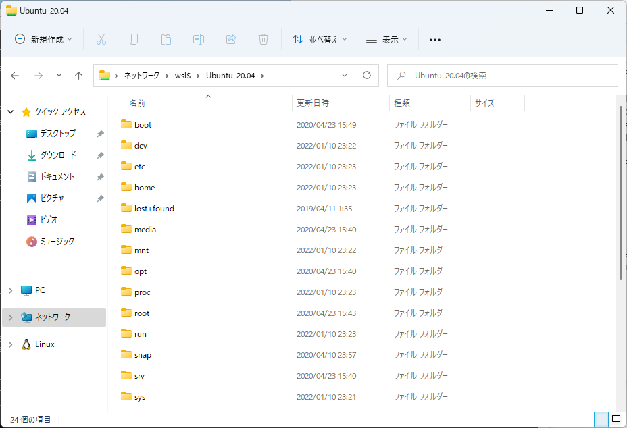The height and width of the screenshot is (428, 627).
Task: Select ネットワーク in navigation pane
Action: [54, 317]
